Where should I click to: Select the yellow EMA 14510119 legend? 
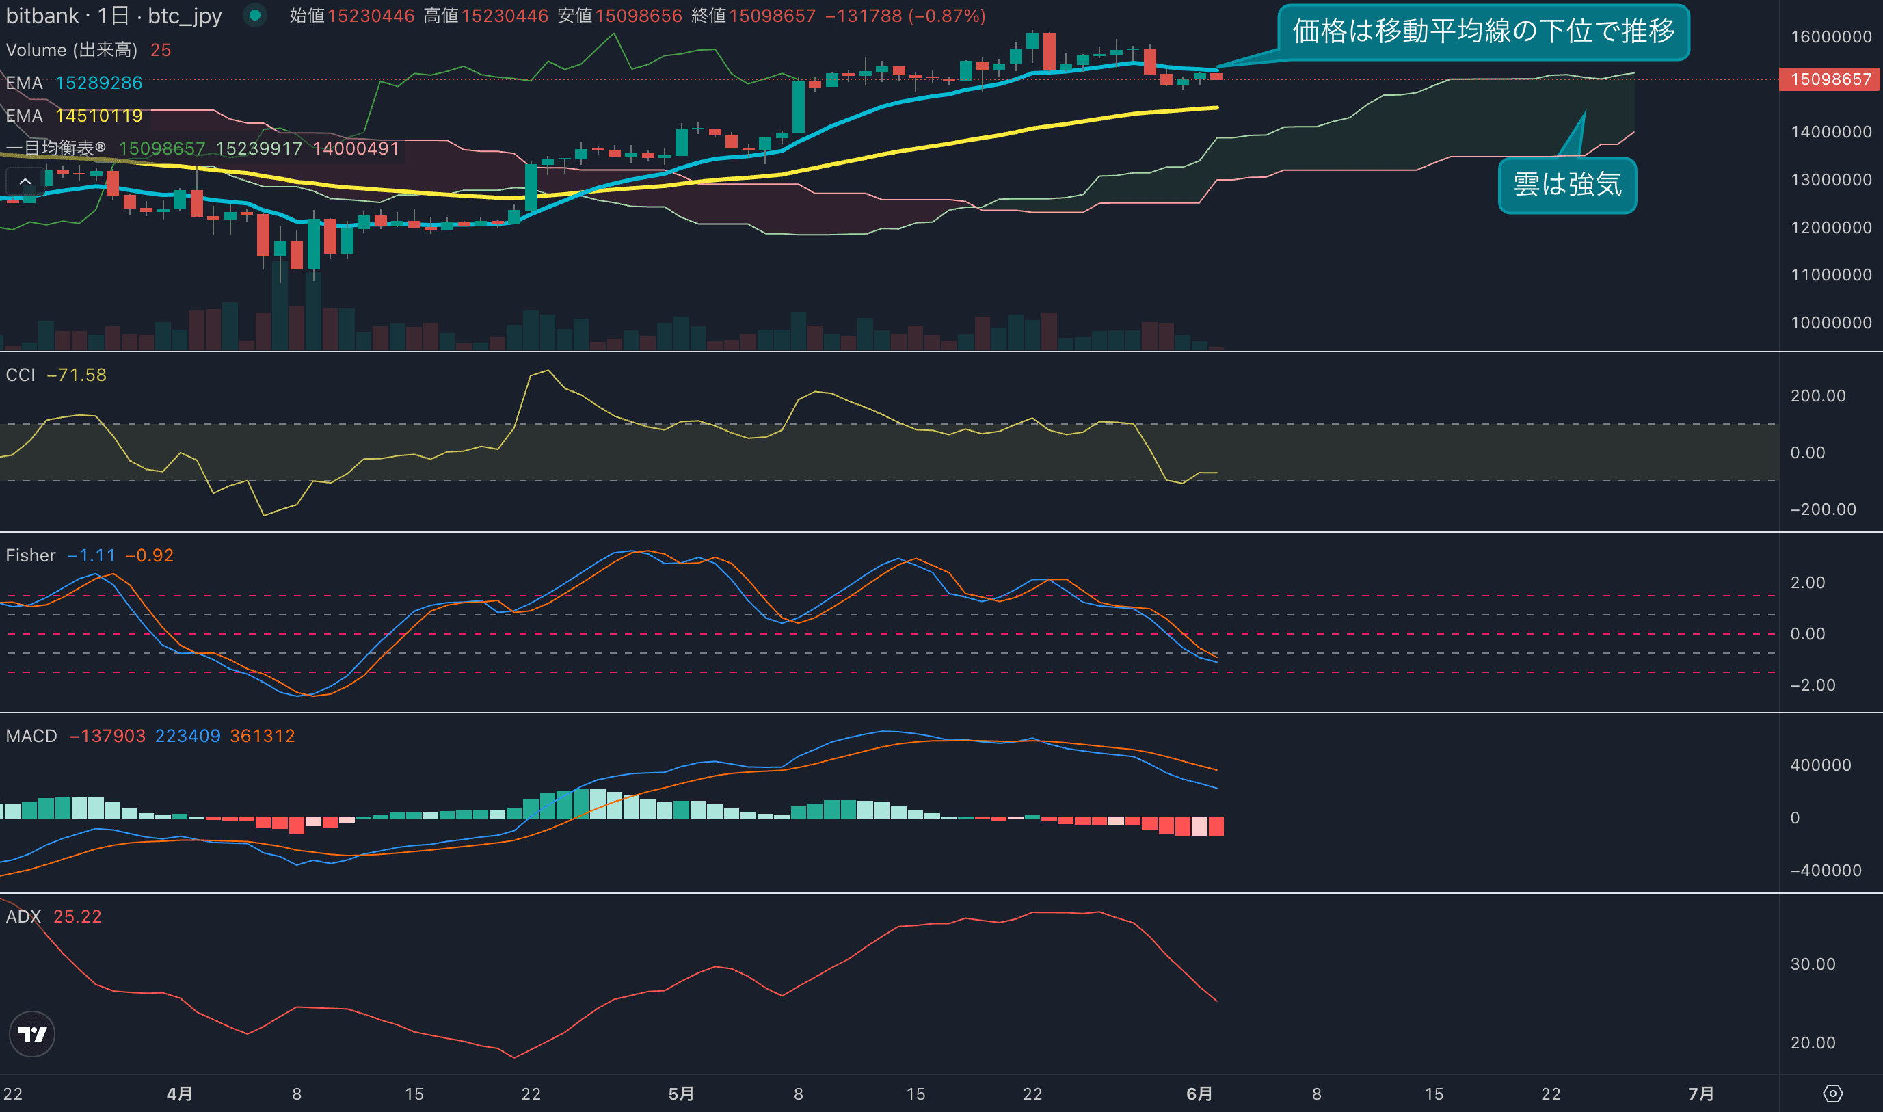click(75, 116)
